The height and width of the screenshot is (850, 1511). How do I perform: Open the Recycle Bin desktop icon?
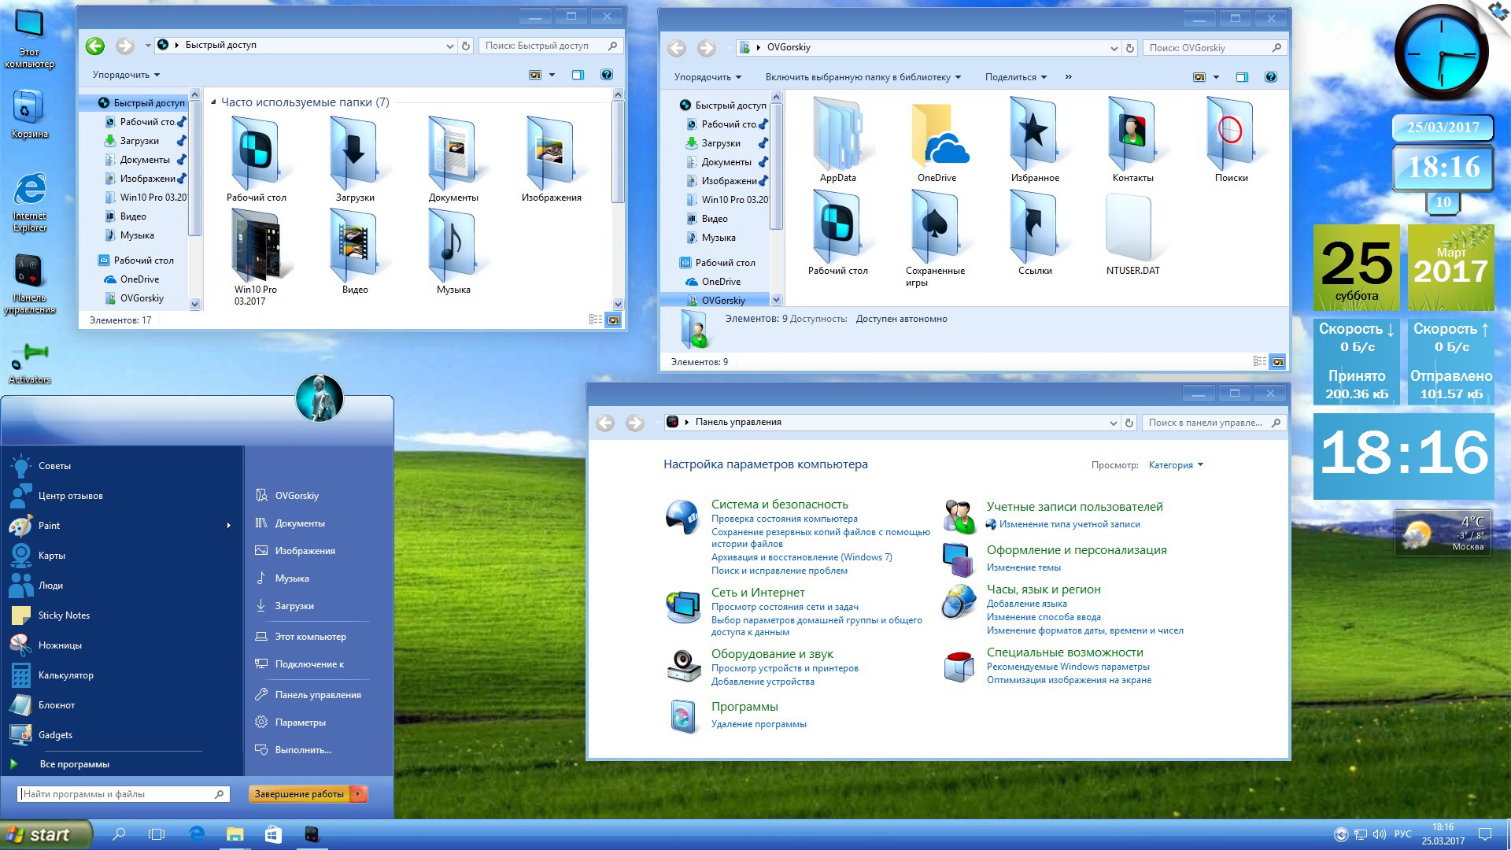coord(29,114)
